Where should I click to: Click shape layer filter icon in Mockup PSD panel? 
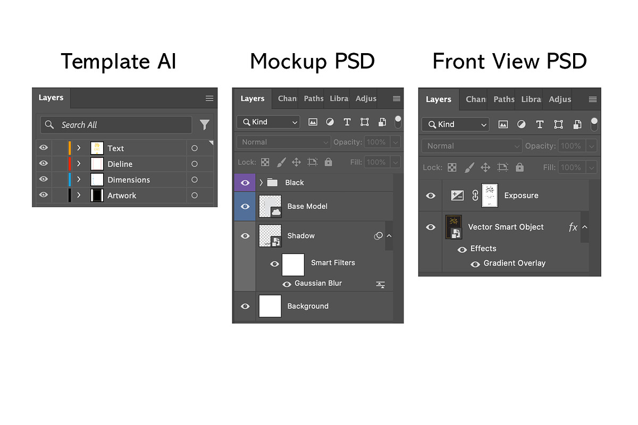coord(365,122)
